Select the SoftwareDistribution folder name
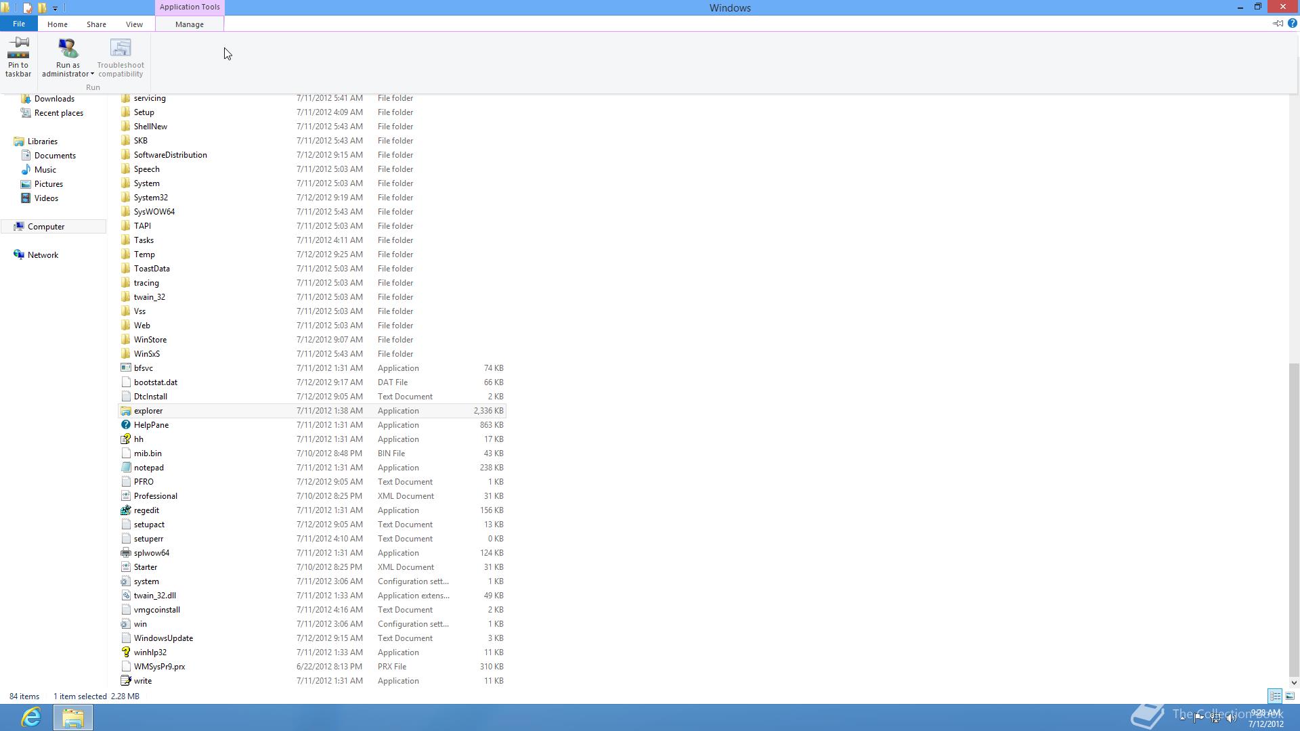The image size is (1300, 731). (x=171, y=155)
